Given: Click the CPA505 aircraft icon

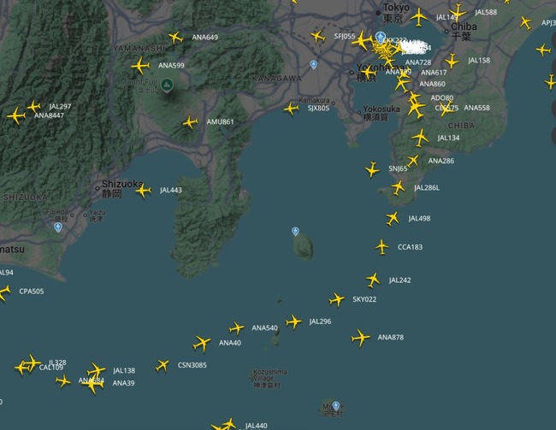Looking at the screenshot, I should pyautogui.click(x=4, y=293).
